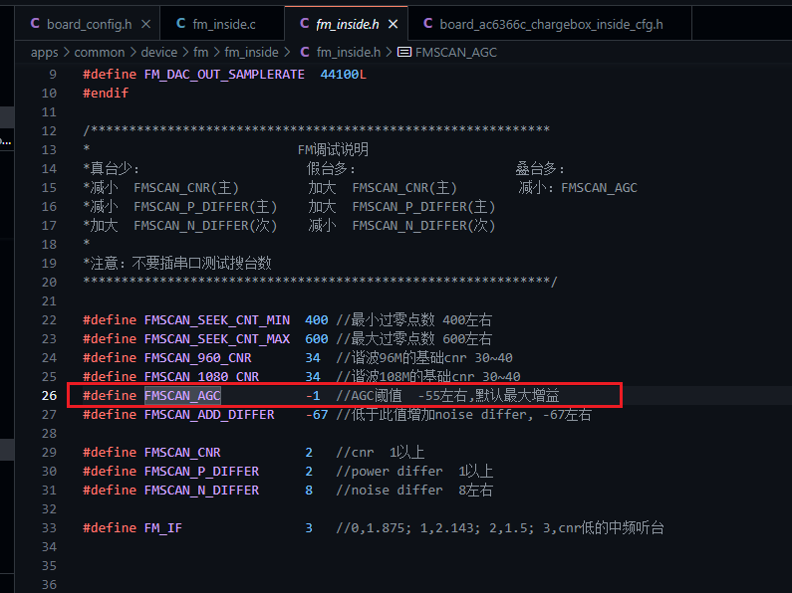Viewport: 792px width, 593px height.
Task: Click the fm_inside.h breadcrumb file
Action: pos(349,53)
